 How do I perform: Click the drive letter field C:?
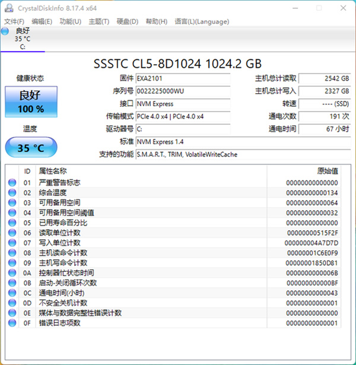coord(183,129)
